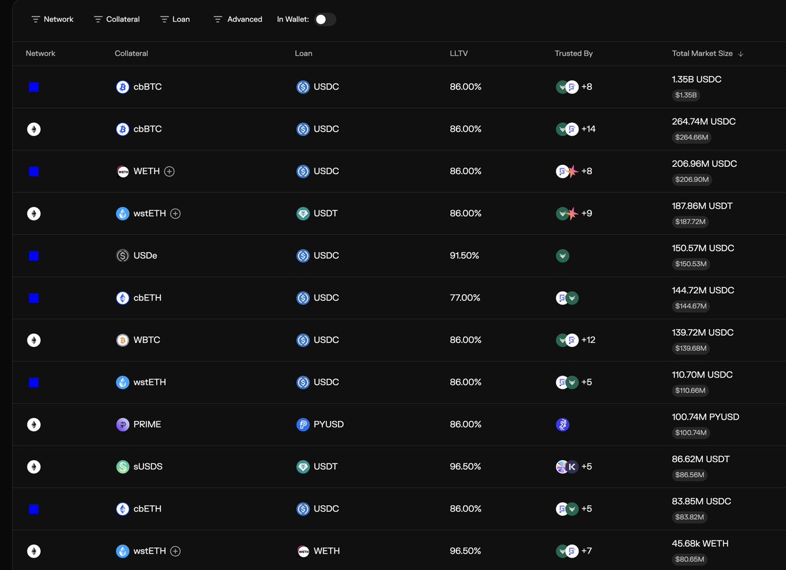Click the Trusted By column header

574,54
